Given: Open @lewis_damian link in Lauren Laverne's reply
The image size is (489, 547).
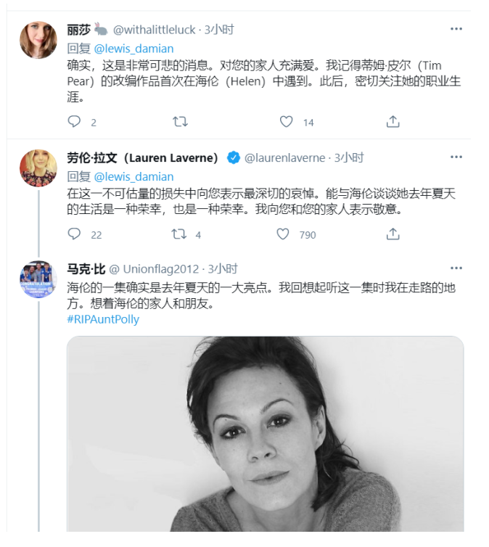Looking at the screenshot, I should [x=134, y=176].
